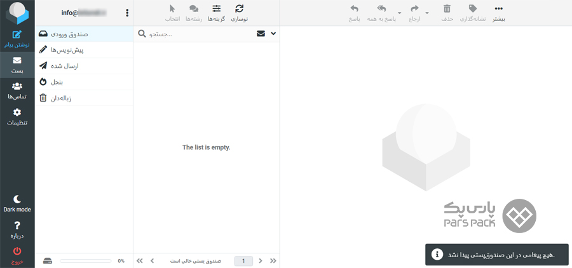The image size is (572, 268).
Task: Click the Select (انتخاب) cursor tool
Action: 172,13
